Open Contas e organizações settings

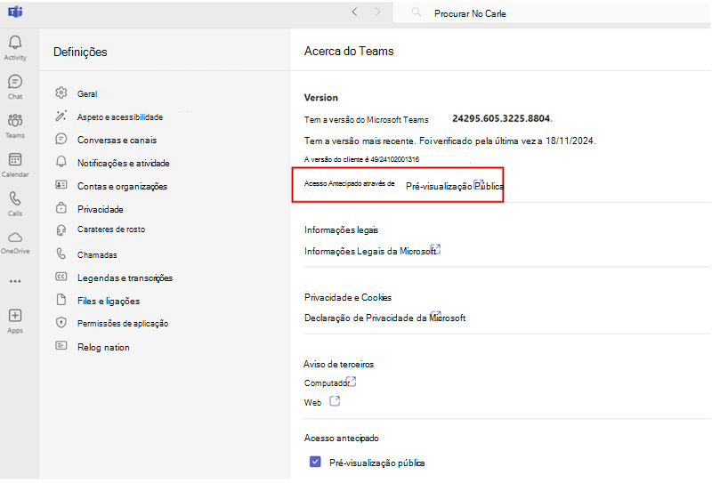(x=122, y=186)
